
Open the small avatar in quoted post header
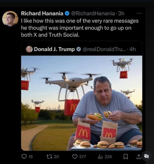[29, 49]
